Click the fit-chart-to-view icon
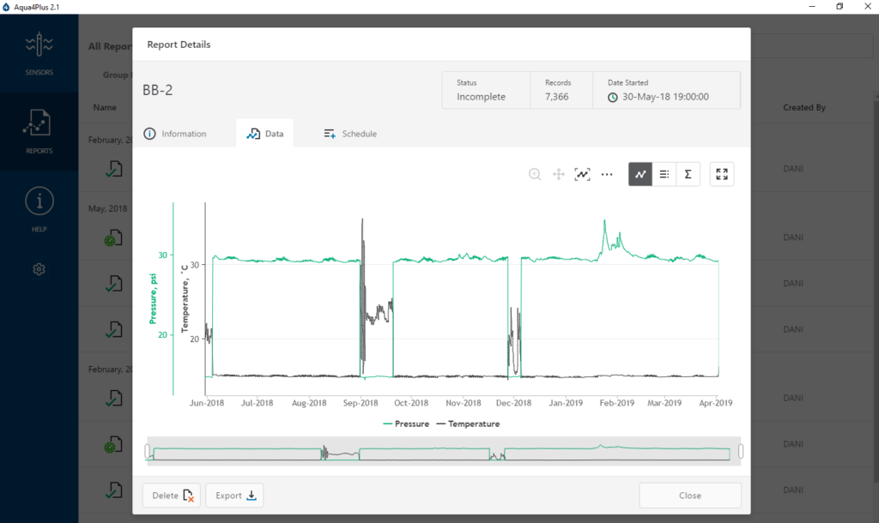Image resolution: width=879 pixels, height=523 pixels. tap(583, 174)
